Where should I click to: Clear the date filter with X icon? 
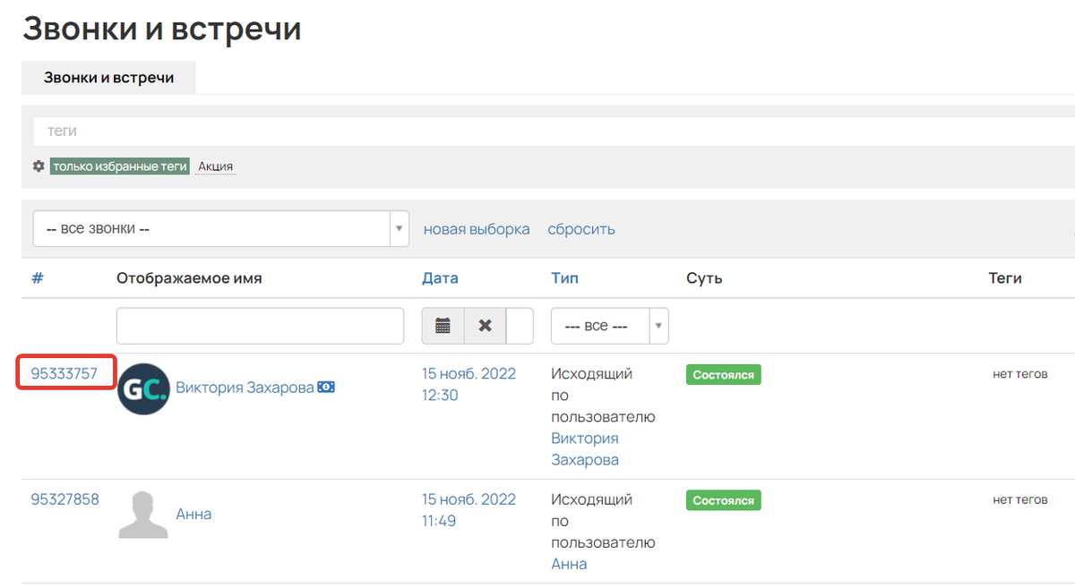click(485, 326)
